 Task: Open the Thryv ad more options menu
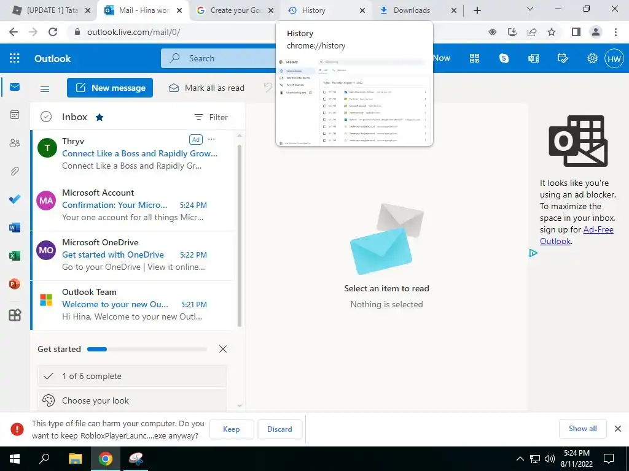(x=211, y=139)
